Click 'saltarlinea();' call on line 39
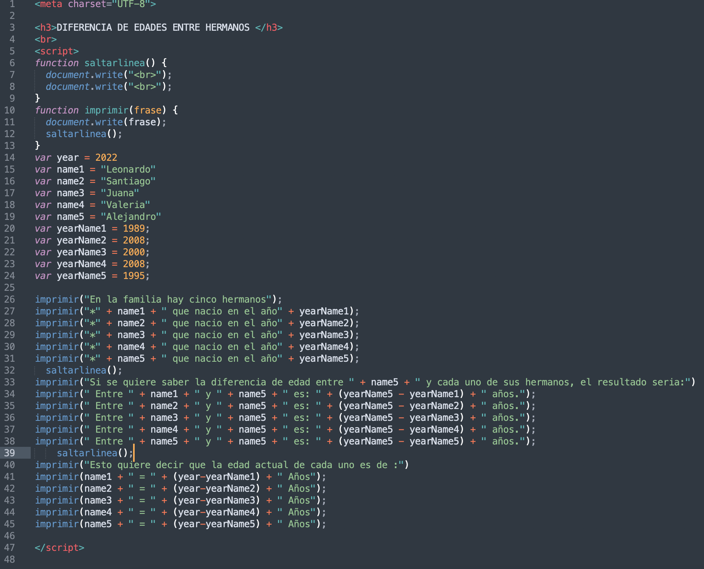The image size is (704, 569). 95,453
